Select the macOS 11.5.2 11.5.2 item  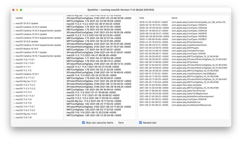coord(25,110)
